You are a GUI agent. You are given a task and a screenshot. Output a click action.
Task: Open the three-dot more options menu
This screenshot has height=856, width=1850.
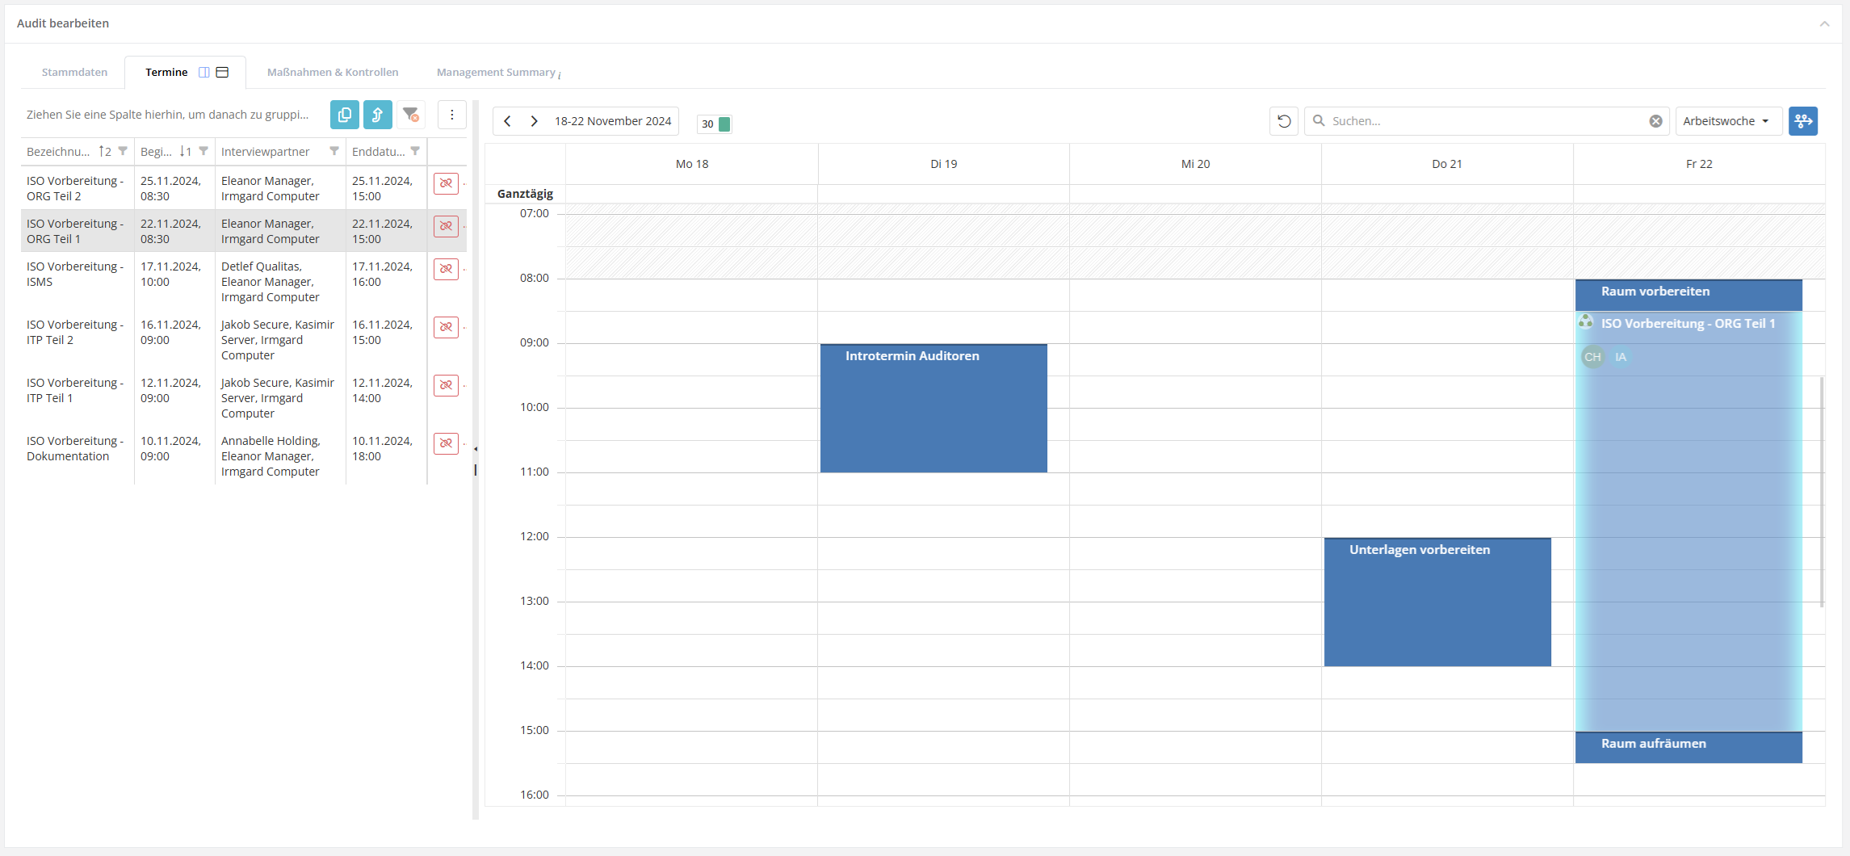pos(452,115)
